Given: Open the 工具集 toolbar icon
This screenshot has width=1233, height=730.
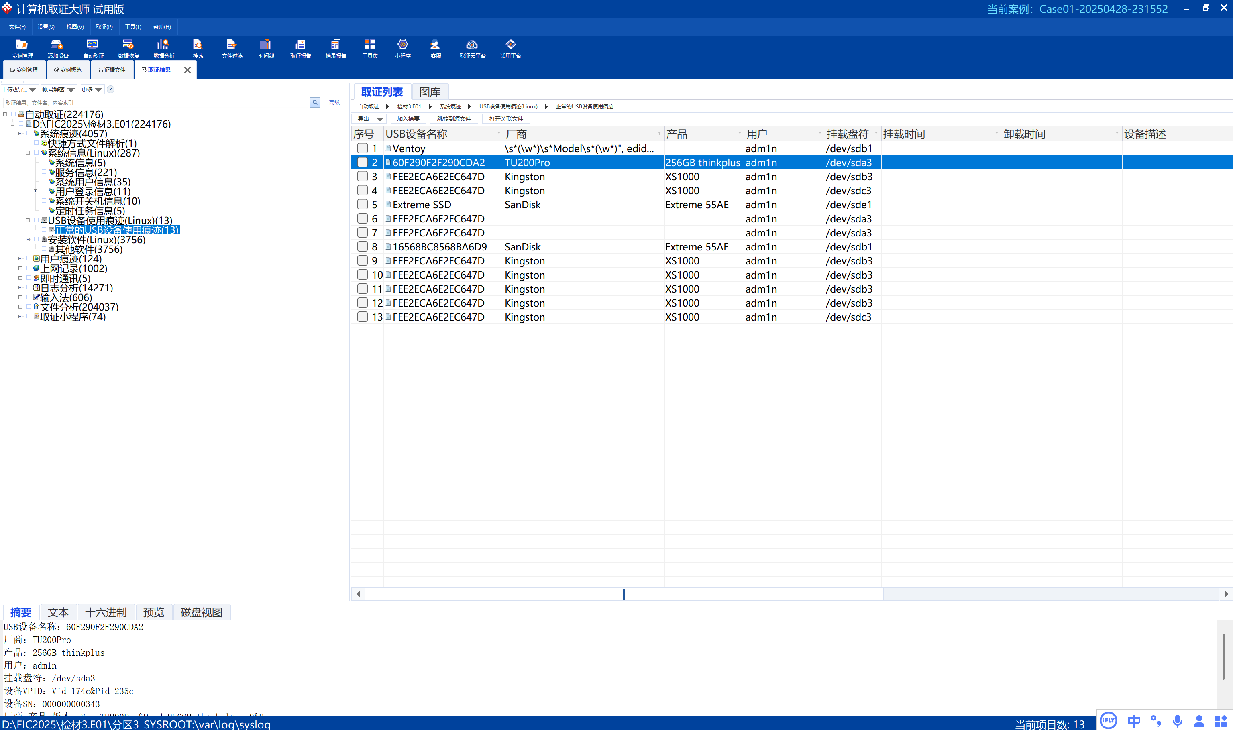Looking at the screenshot, I should coord(369,49).
